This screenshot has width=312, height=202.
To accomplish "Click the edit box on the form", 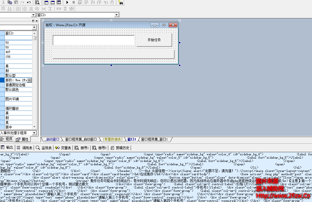I will click(x=93, y=40).
